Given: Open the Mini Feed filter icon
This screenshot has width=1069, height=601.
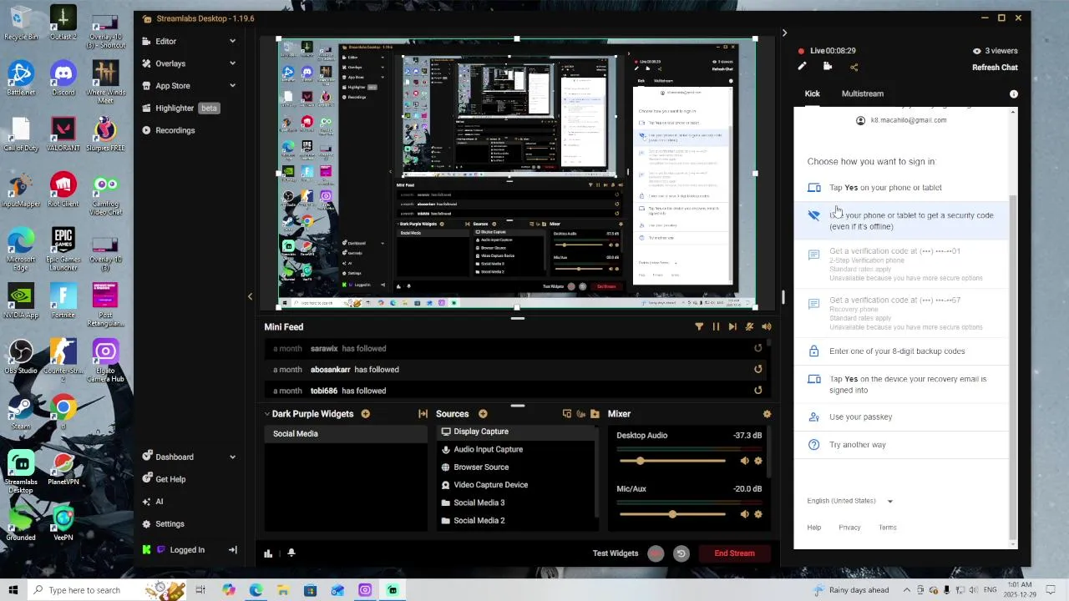Looking at the screenshot, I should click(699, 327).
